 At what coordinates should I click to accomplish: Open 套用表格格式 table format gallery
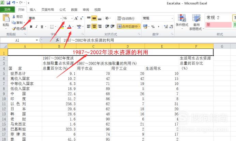coord(196,22)
